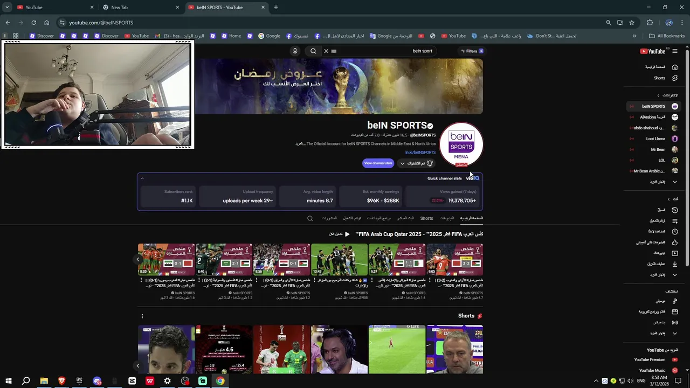Open the subscribed notification bell dropdown

417,163
